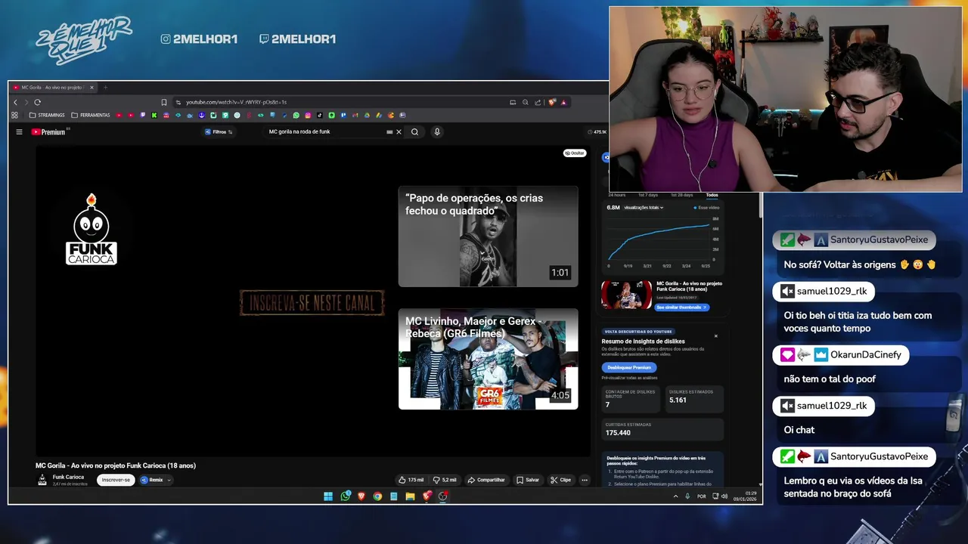The image size is (968, 544).
Task: Dislike the video with 5,2 mil
Action: pyautogui.click(x=444, y=480)
